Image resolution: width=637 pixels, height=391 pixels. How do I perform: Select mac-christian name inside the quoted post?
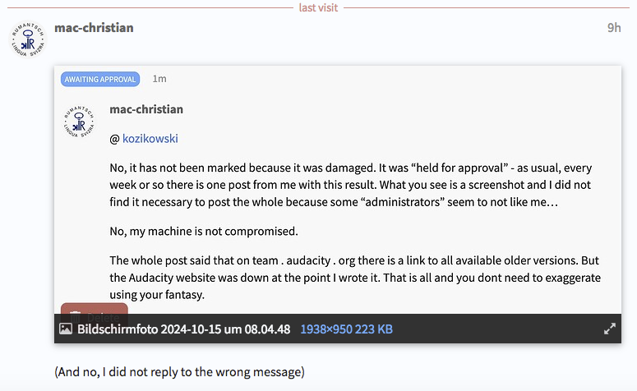[146, 109]
